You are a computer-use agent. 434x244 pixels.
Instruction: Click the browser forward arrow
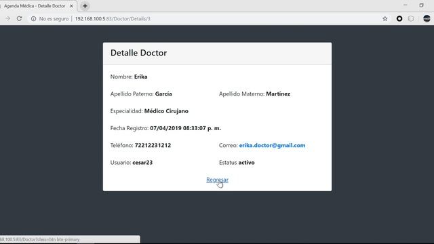click(7, 18)
